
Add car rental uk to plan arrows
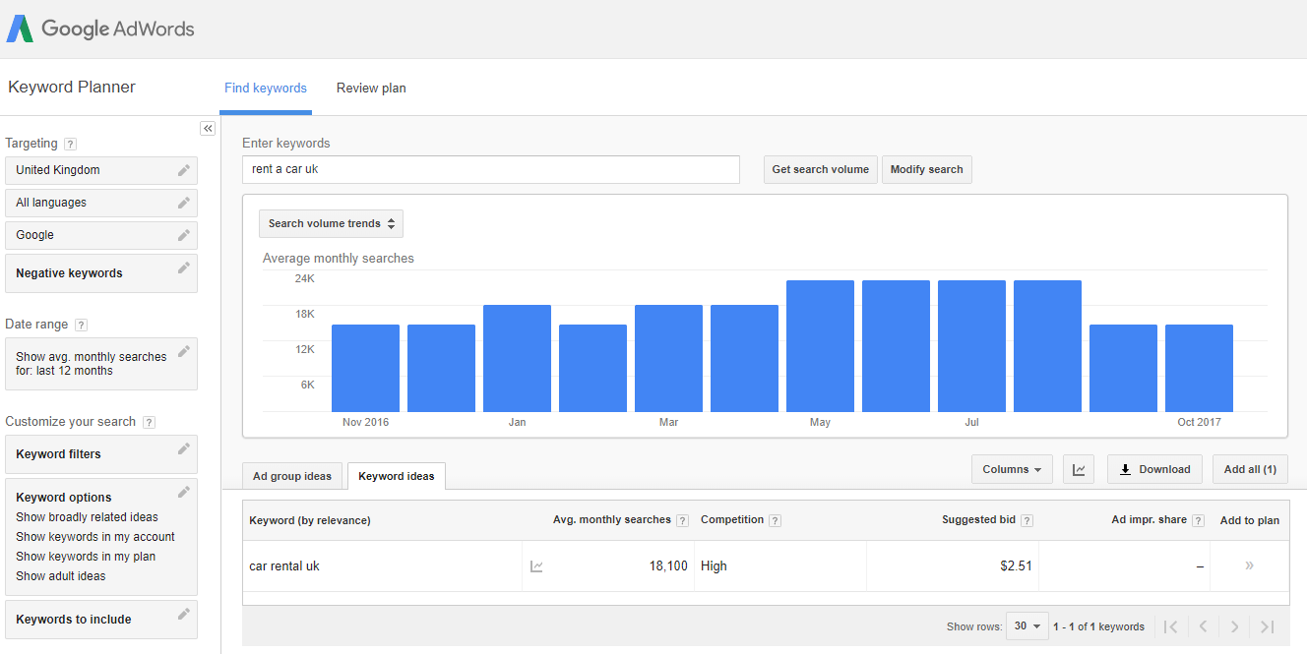pyautogui.click(x=1249, y=565)
